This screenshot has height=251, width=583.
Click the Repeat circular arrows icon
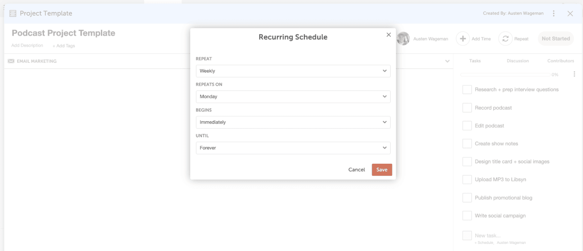tap(505, 39)
